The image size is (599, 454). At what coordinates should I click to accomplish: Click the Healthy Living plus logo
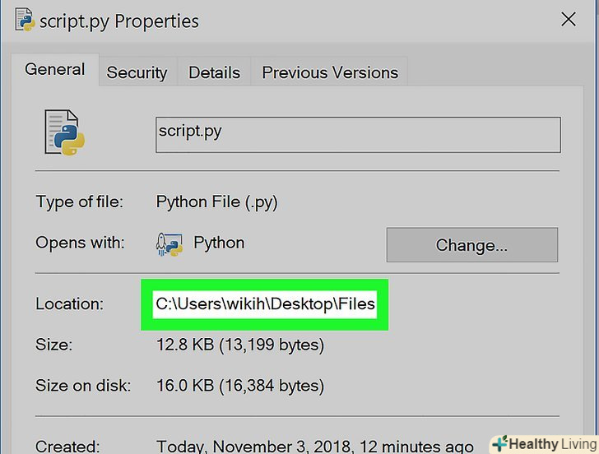[499, 443]
